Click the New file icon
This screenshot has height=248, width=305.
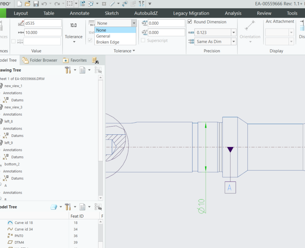pyautogui.click(x=20, y=4)
